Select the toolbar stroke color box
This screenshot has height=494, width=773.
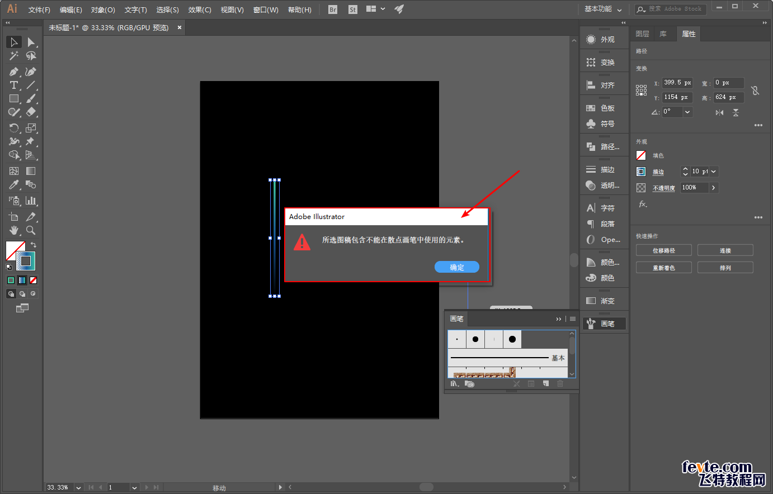pyautogui.click(x=26, y=261)
